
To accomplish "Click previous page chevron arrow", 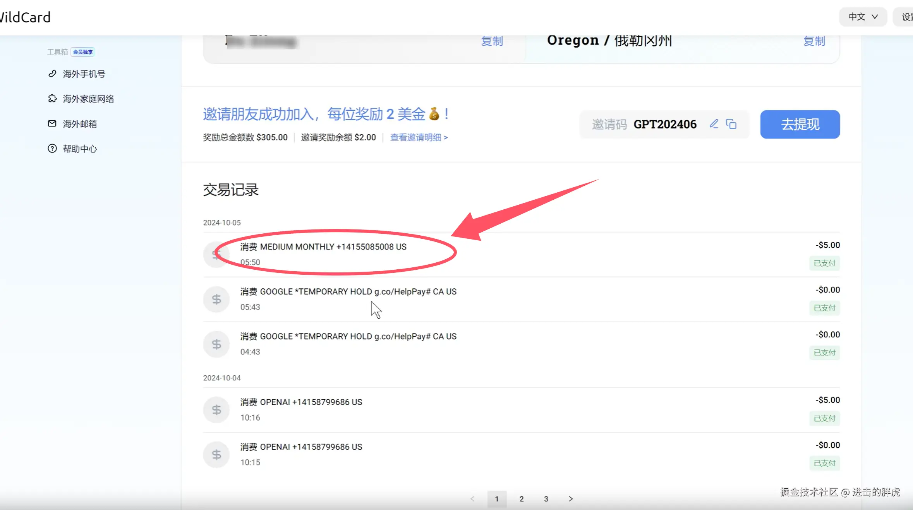I will (472, 499).
